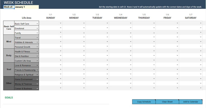Open Thursday dropdown in Hobbies & Interests row
The width and height of the screenshot is (206, 108).
coord(154,42)
